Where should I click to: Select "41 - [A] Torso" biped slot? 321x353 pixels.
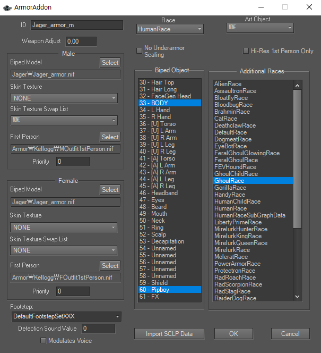[x=170, y=158]
